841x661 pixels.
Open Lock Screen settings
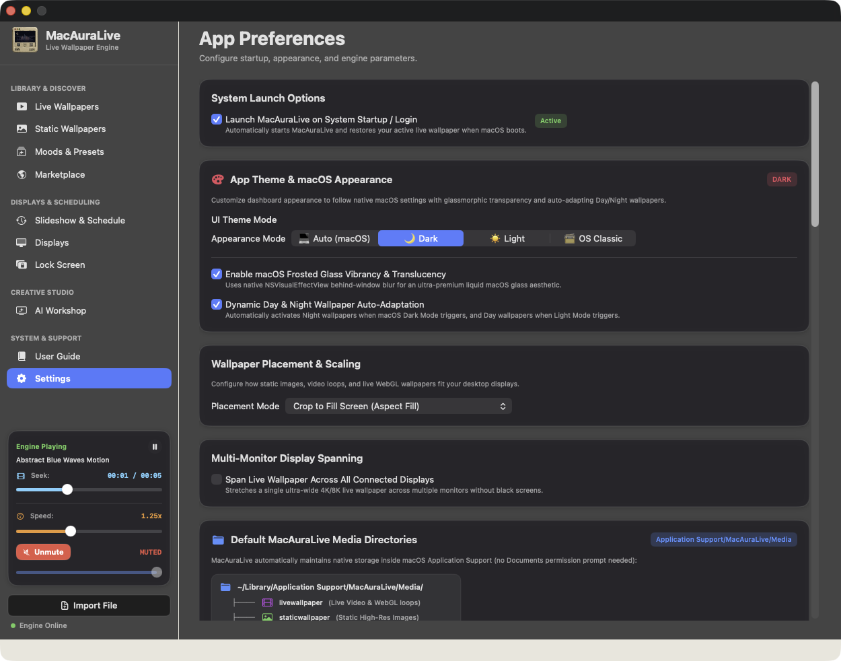[x=89, y=265]
